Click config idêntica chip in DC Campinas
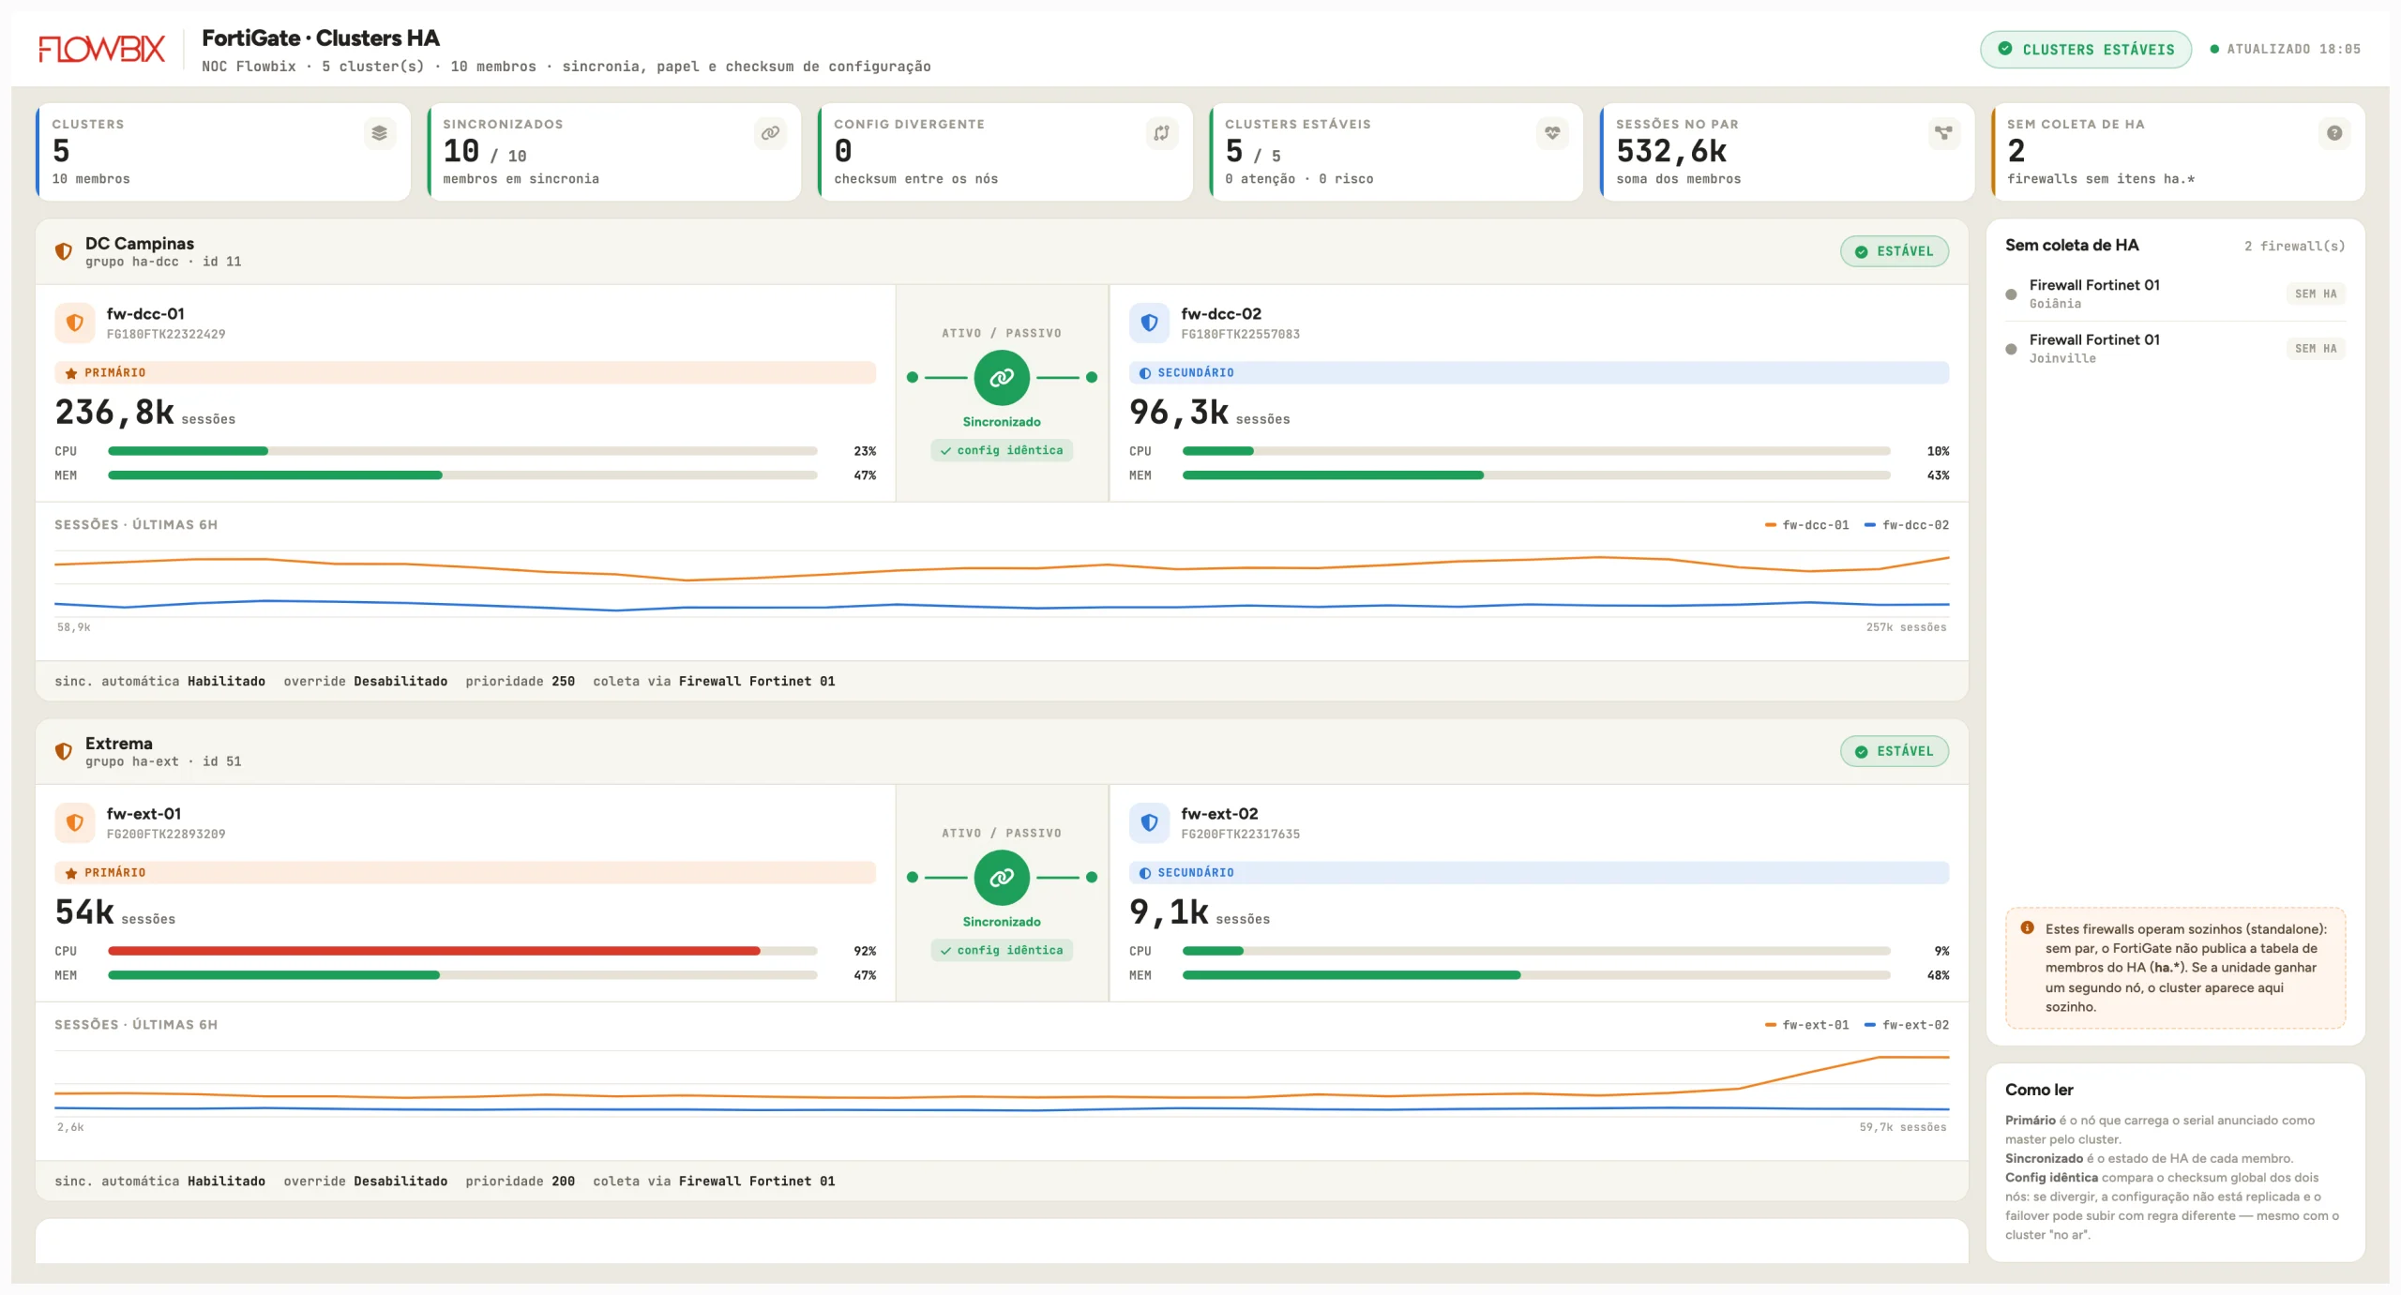 coord(1002,450)
